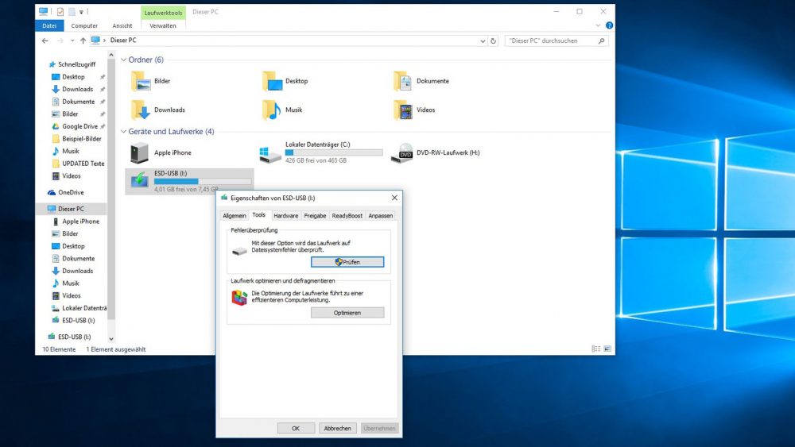This screenshot has width=795, height=447.
Task: Click the Optimieren button
Action: pyautogui.click(x=347, y=313)
